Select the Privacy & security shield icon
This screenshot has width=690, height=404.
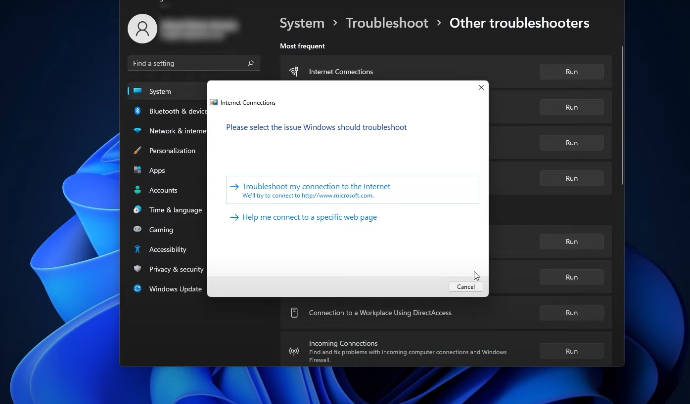(137, 269)
